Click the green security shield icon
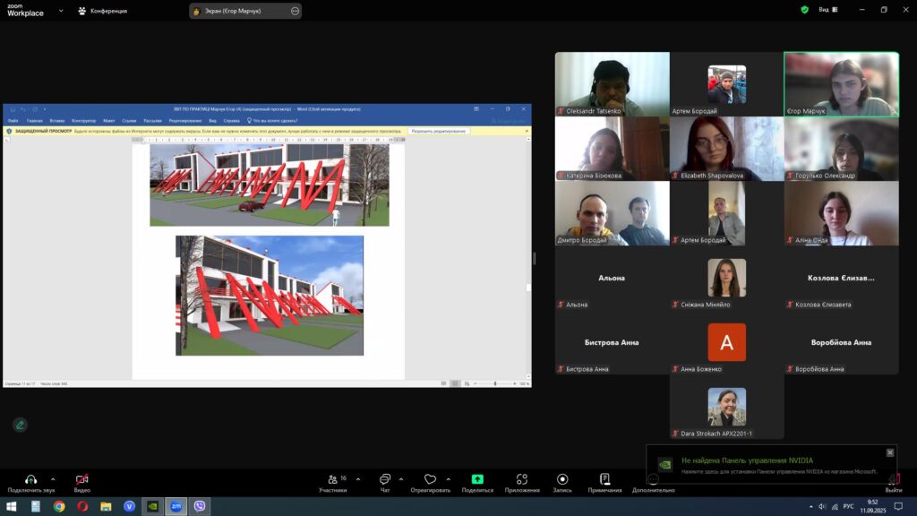The width and height of the screenshot is (917, 516). pyautogui.click(x=805, y=10)
